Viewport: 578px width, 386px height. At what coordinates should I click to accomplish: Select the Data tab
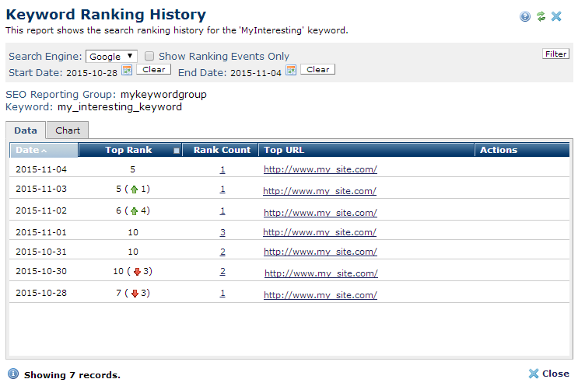tap(26, 130)
